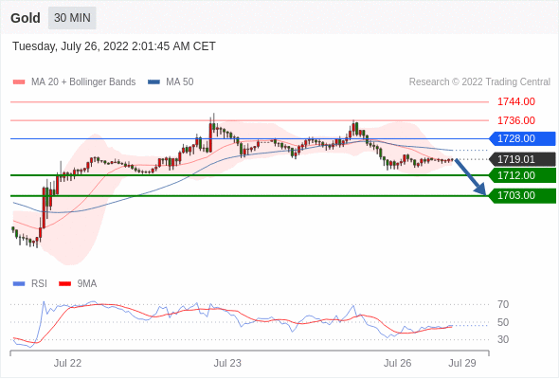Click the RSI 70 level label

[503, 304]
